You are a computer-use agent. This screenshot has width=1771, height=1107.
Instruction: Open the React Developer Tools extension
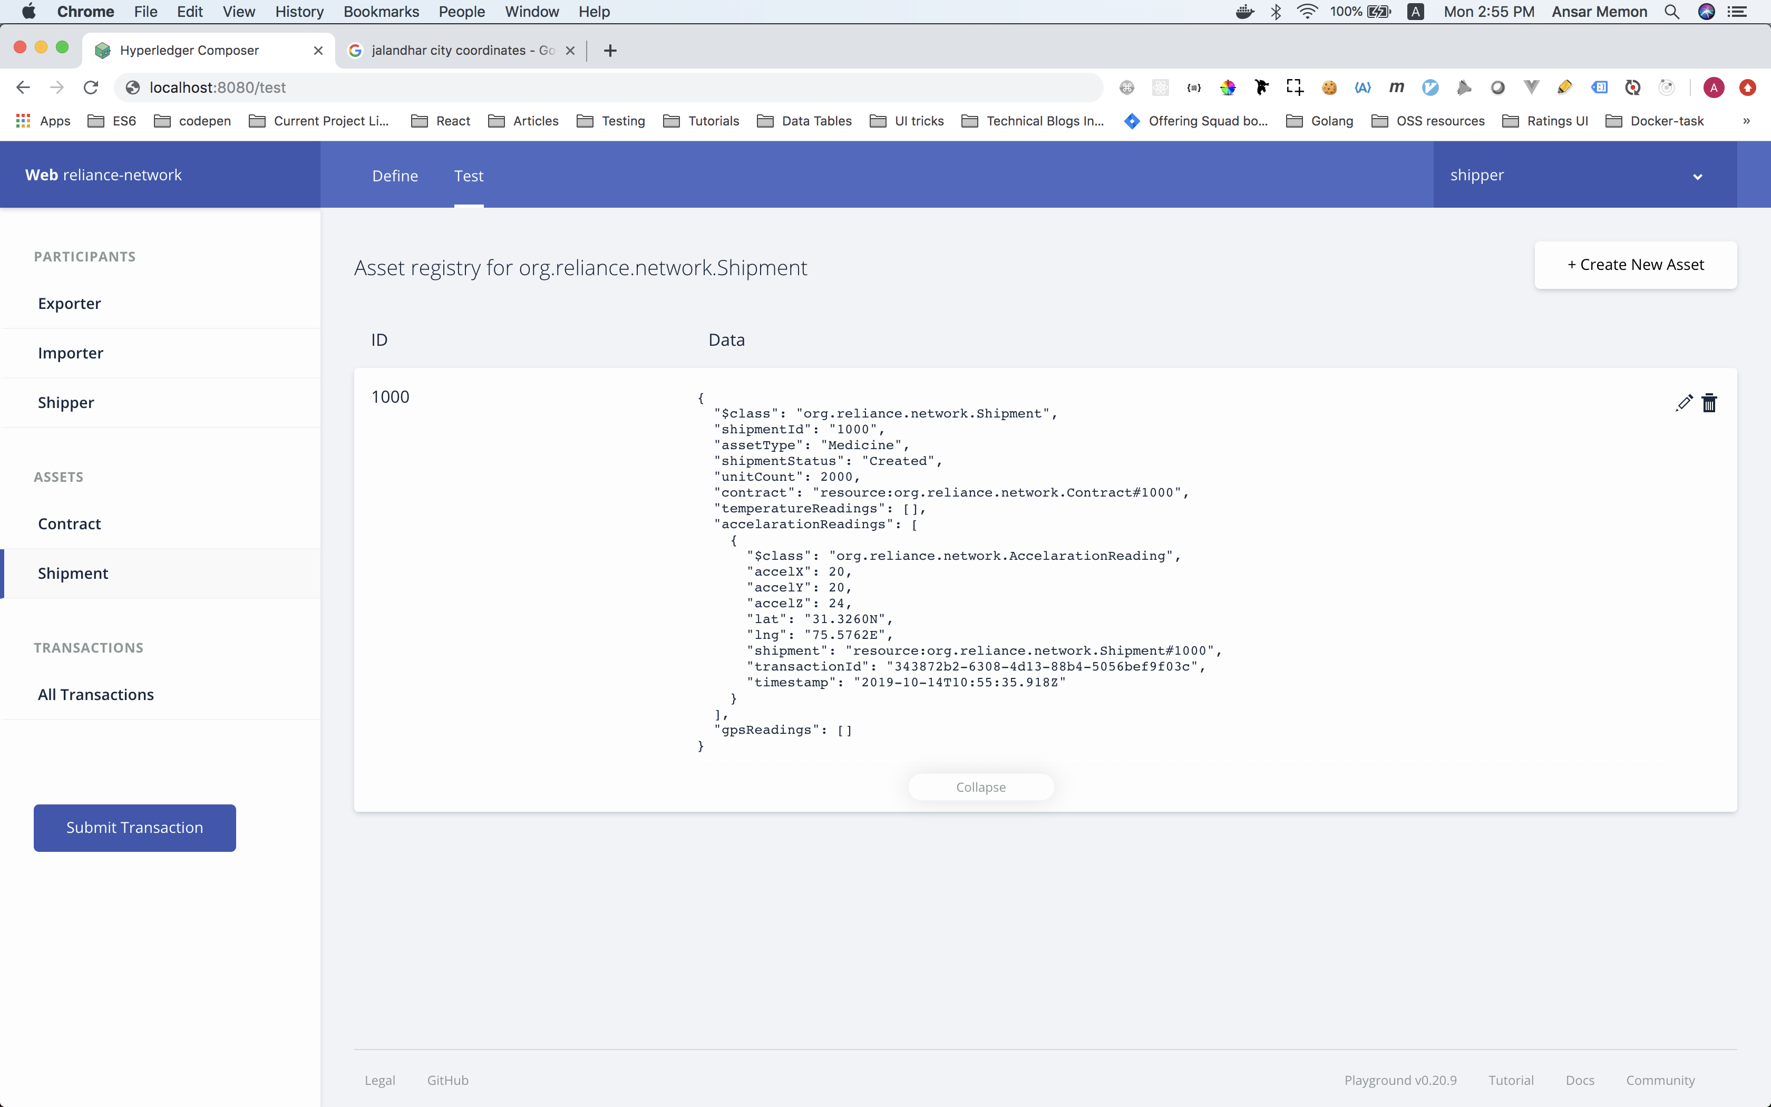(1160, 87)
